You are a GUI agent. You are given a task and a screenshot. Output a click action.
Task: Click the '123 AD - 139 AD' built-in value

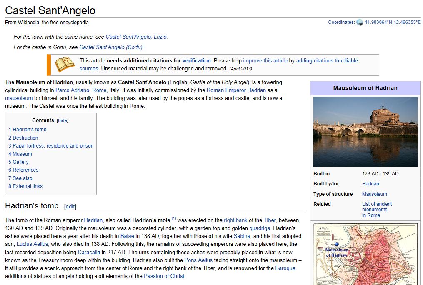(x=380, y=174)
